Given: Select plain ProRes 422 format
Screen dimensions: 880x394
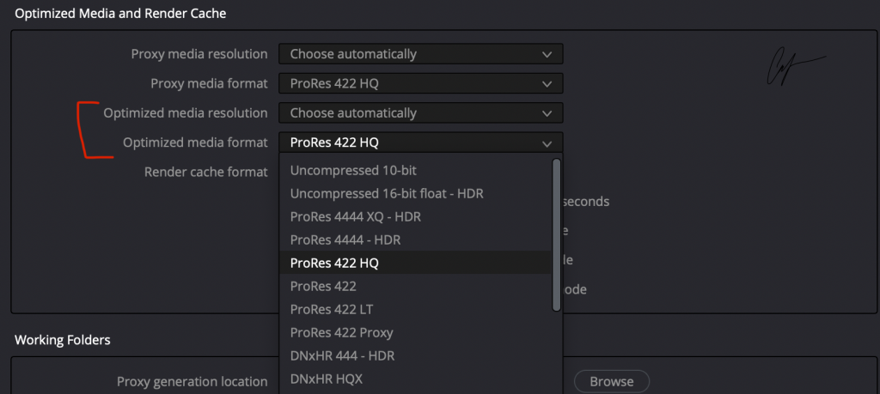Looking at the screenshot, I should (x=323, y=286).
